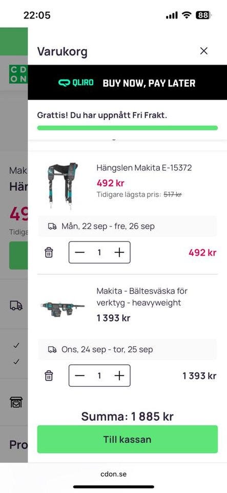Screen dimensions: 227x493
Task: Delete Hängslen Makita E-15372 with trash icon
Action: tap(49, 252)
